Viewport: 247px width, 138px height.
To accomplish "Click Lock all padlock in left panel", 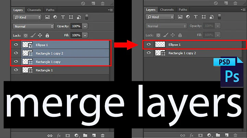I will (x=47, y=35).
